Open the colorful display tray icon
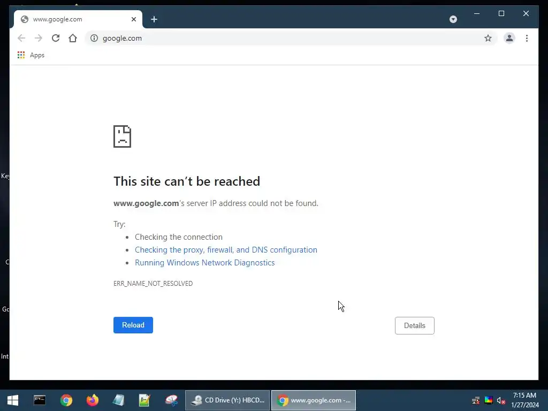Viewport: 548px width, 411px height. 489,400
